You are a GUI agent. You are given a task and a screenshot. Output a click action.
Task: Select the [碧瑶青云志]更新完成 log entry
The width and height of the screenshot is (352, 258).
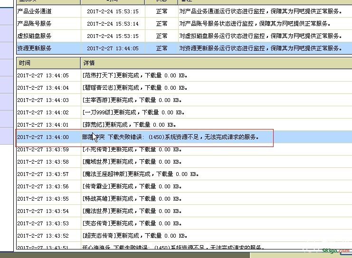(135, 88)
